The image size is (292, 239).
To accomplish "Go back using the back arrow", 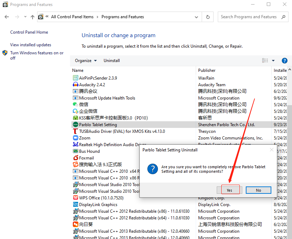I will click(x=7, y=17).
